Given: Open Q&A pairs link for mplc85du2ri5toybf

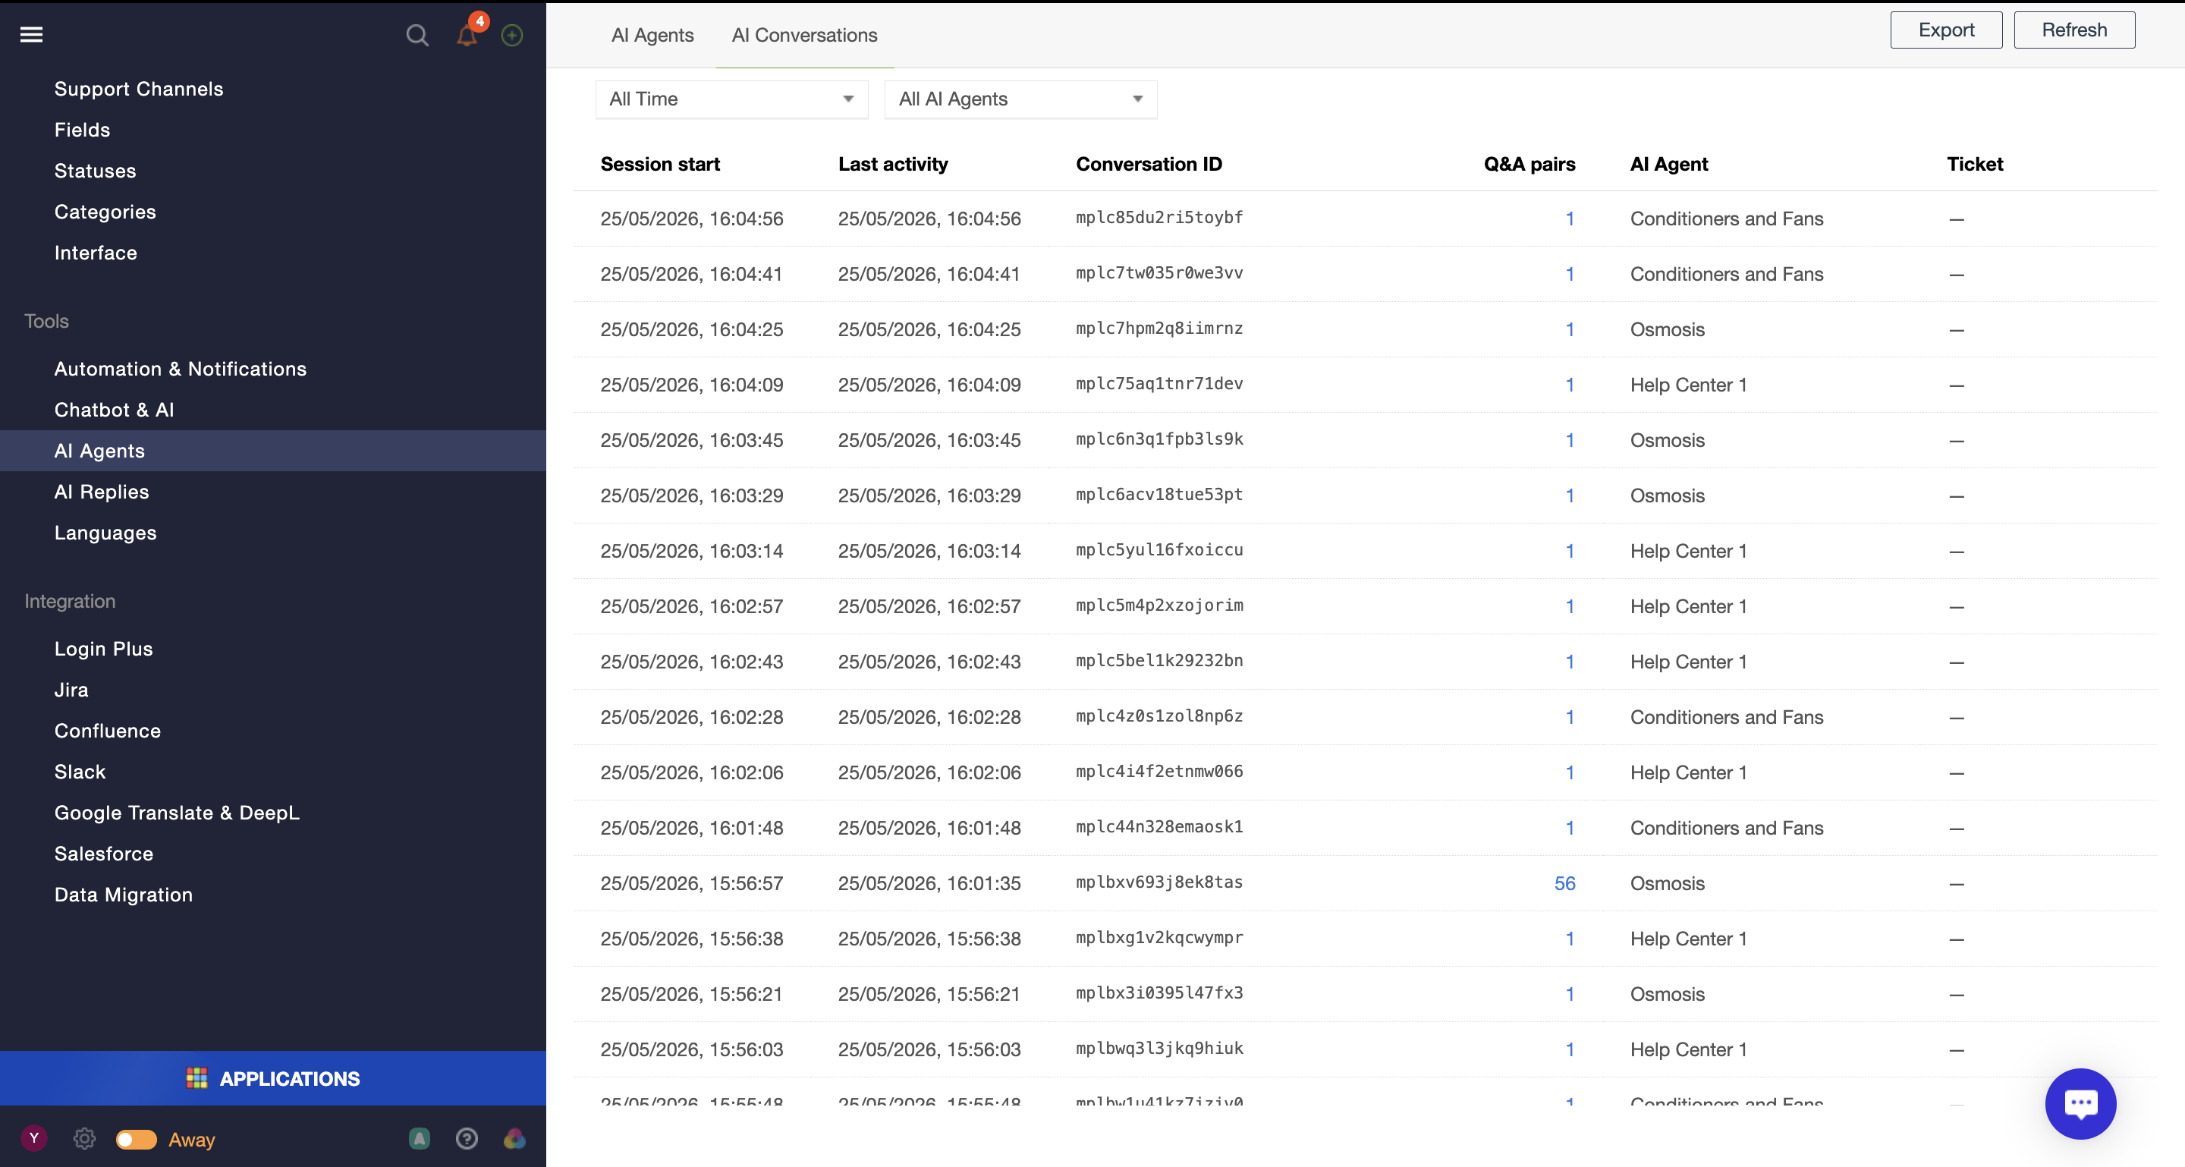Looking at the screenshot, I should (x=1570, y=219).
